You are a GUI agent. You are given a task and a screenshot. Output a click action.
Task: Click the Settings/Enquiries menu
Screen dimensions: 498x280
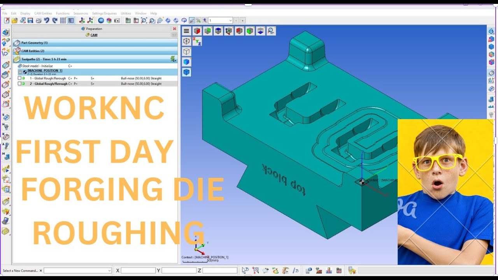click(x=104, y=13)
